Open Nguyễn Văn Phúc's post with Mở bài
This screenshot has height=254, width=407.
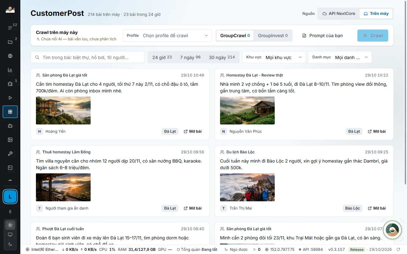pos(377,131)
